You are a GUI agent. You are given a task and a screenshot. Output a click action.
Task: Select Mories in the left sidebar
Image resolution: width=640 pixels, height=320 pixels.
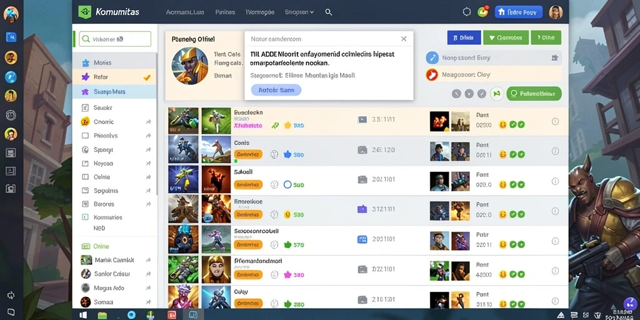114,63
